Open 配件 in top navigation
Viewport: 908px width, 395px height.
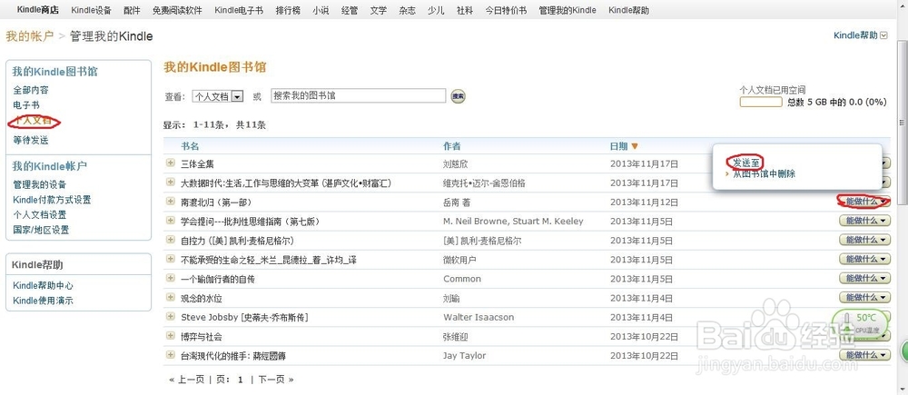coord(132,10)
